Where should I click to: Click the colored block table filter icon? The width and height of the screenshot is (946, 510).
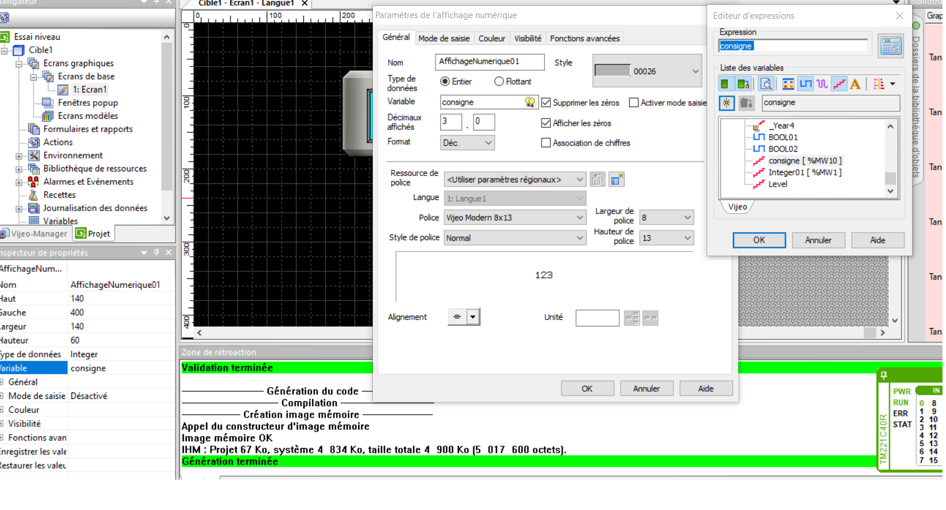coord(788,84)
